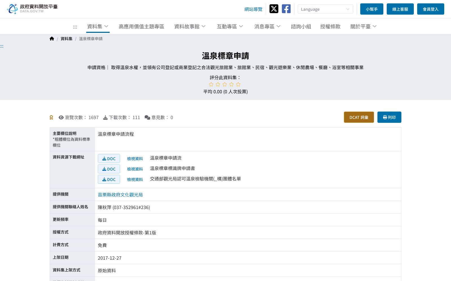Click the comments bubble icon beside 意見數
This screenshot has width=451, height=281.
click(147, 117)
